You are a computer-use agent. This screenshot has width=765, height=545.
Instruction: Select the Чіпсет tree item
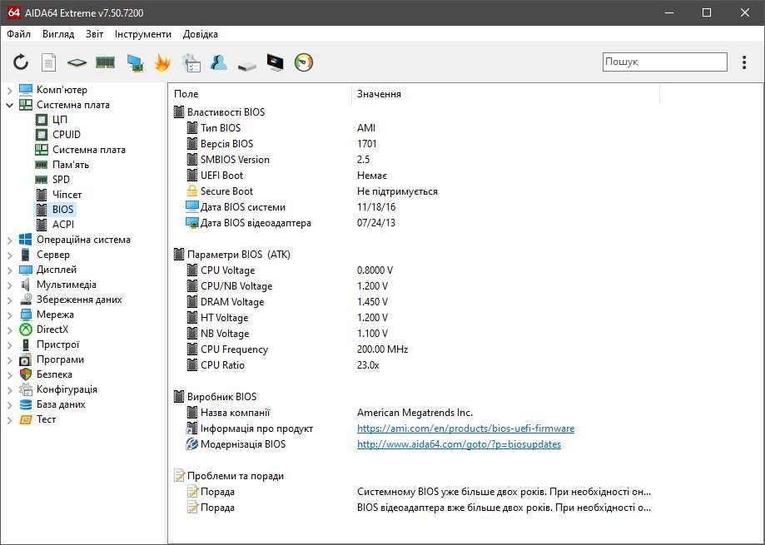[x=67, y=195]
